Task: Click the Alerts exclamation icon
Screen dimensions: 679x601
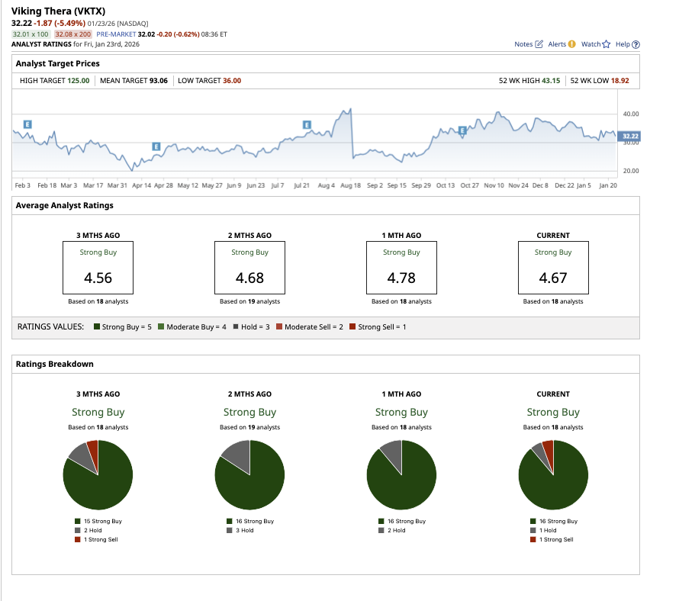Action: (x=571, y=44)
